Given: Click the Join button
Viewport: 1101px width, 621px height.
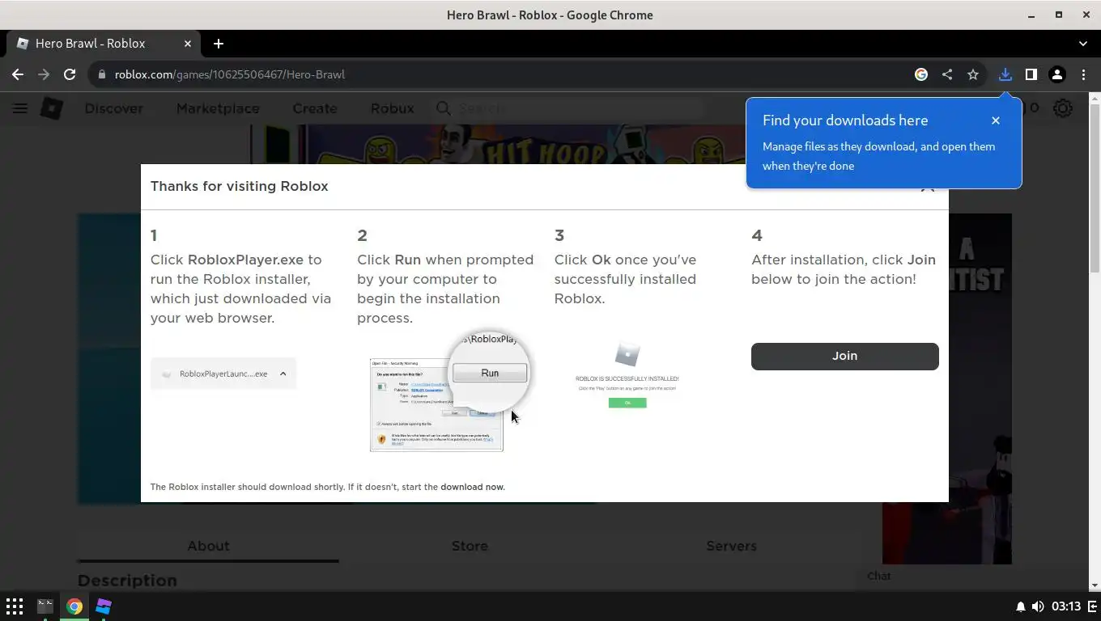Looking at the screenshot, I should pos(845,357).
